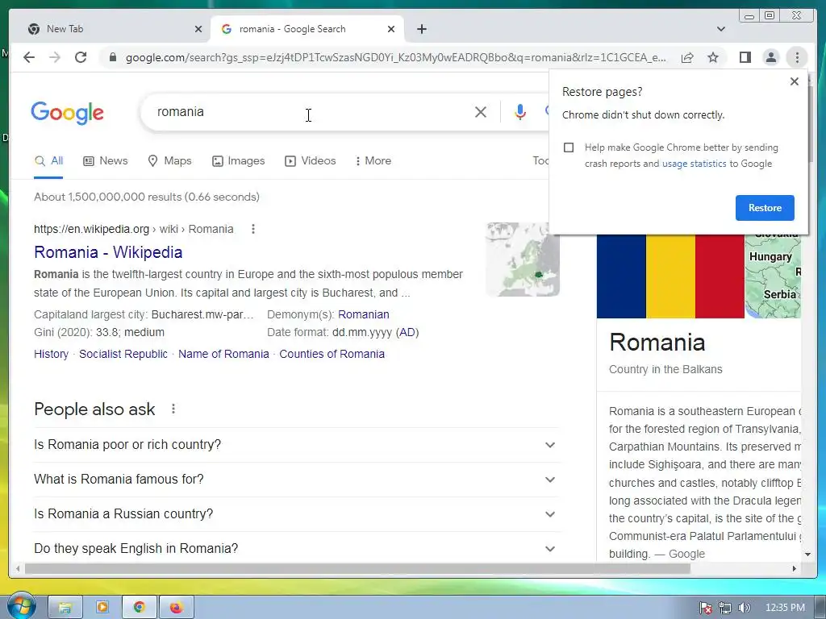Click the Google logo
The width and height of the screenshot is (826, 619).
pos(68,113)
